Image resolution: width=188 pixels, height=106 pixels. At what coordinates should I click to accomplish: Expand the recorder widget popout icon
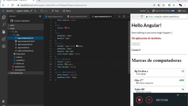178,95
